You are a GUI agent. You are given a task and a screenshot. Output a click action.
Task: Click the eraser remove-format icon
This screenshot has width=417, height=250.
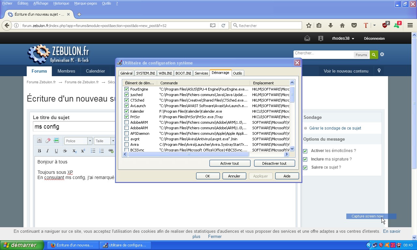pos(48,141)
